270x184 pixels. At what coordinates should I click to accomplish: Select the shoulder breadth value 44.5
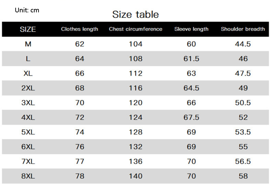[243, 44]
